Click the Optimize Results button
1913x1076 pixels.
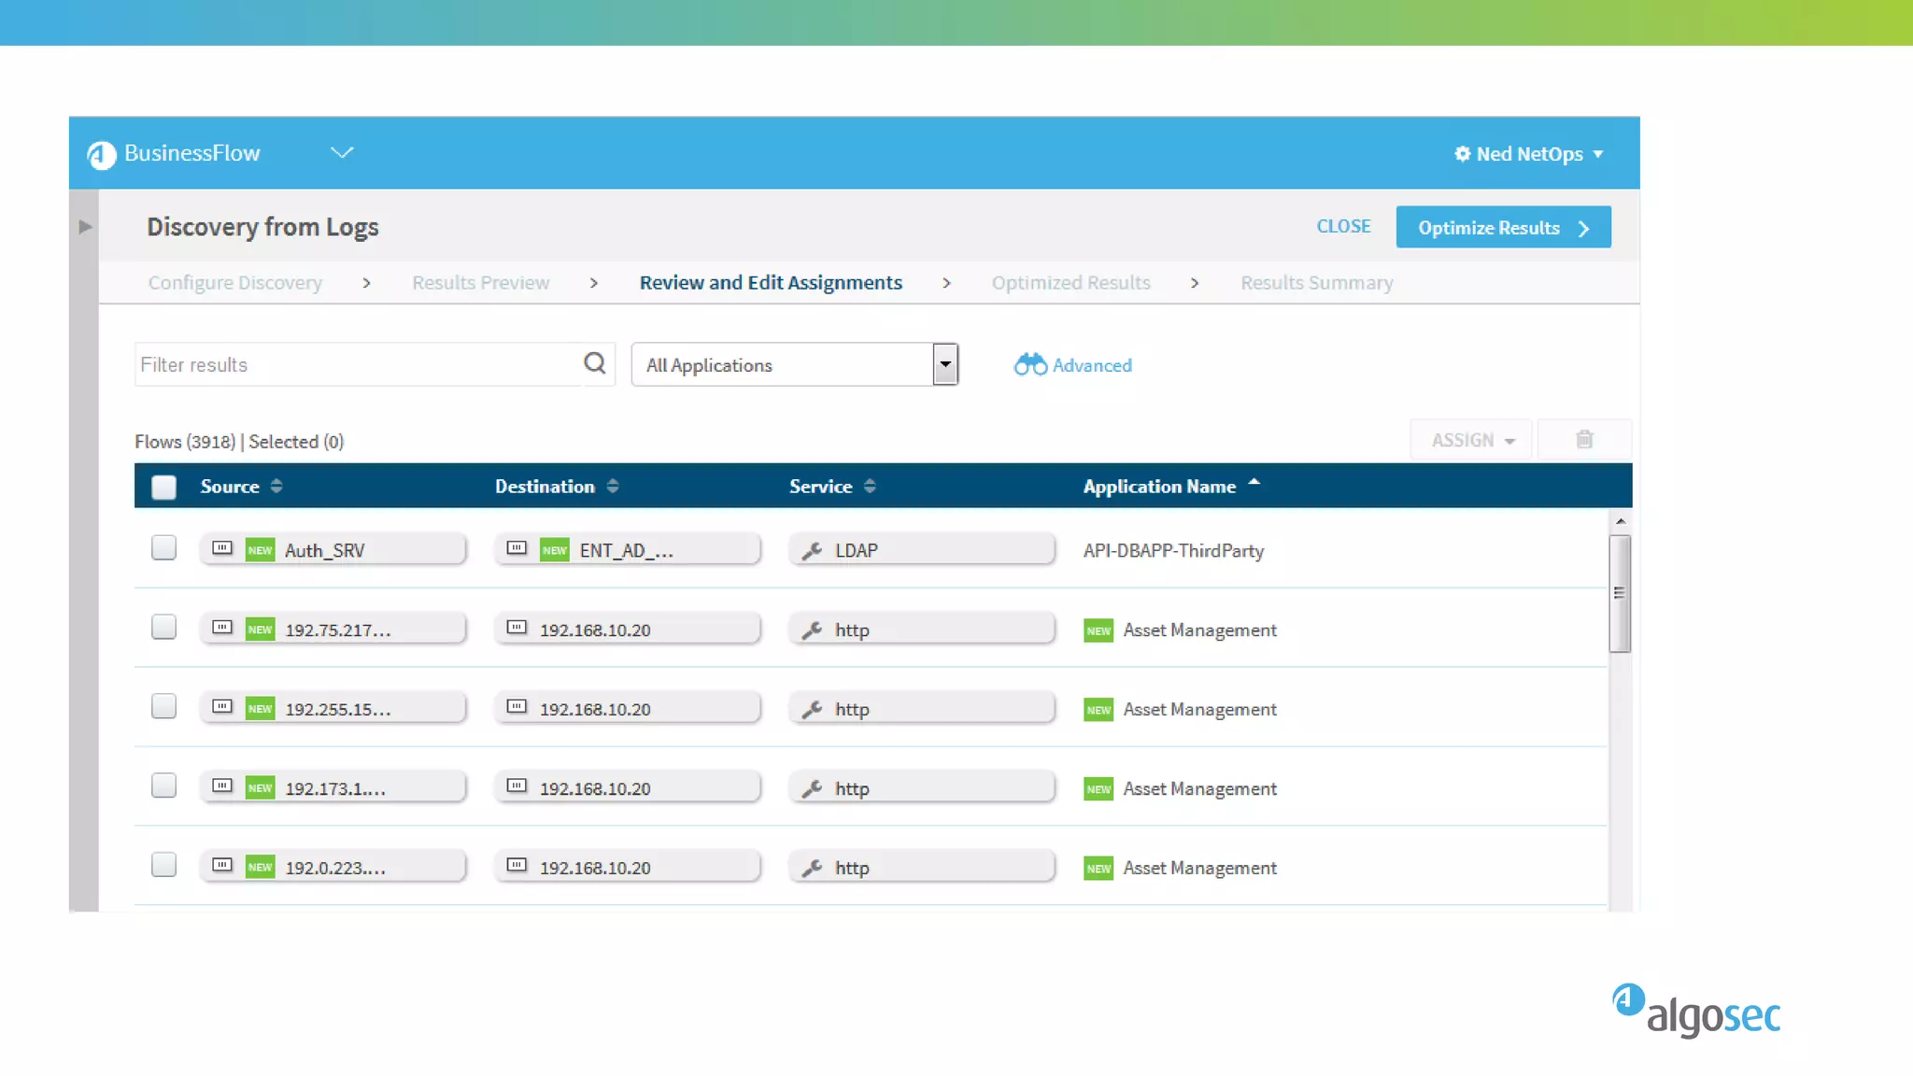(x=1502, y=228)
